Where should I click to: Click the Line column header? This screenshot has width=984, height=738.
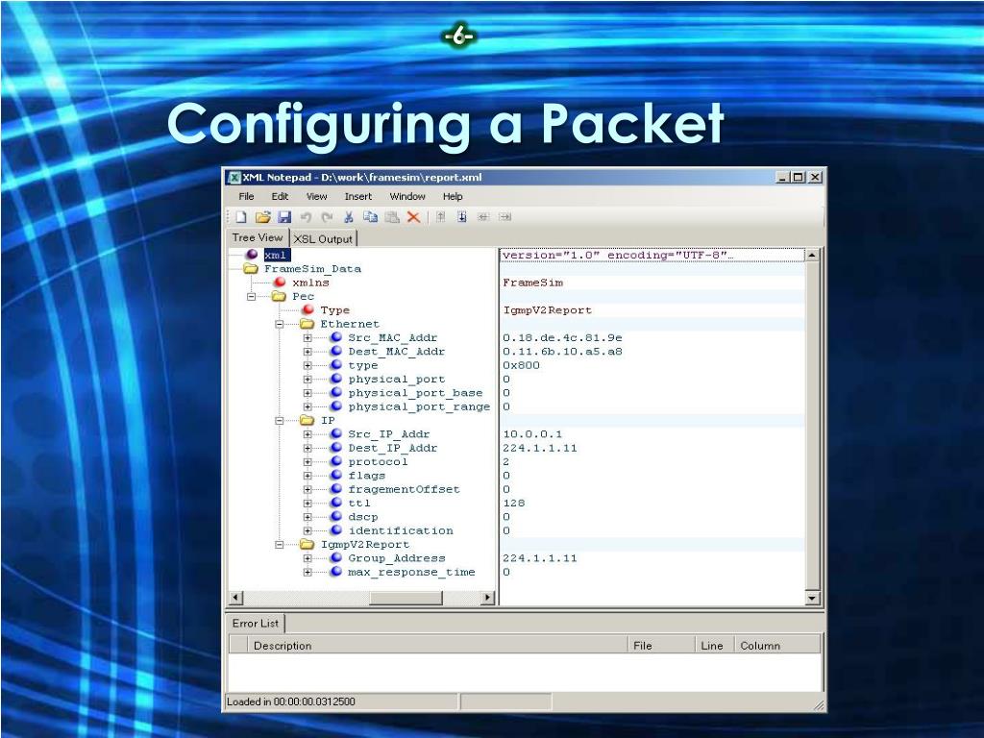tap(714, 645)
